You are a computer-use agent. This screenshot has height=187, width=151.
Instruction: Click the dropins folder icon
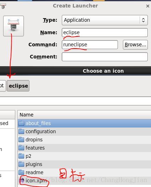(x=21, y=139)
